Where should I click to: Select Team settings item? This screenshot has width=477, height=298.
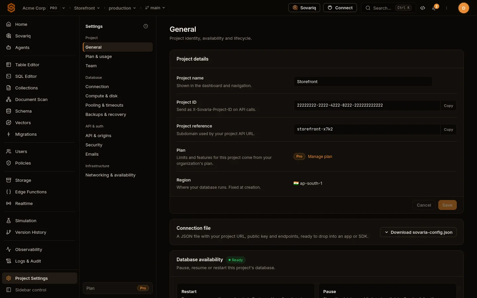click(x=118, y=66)
